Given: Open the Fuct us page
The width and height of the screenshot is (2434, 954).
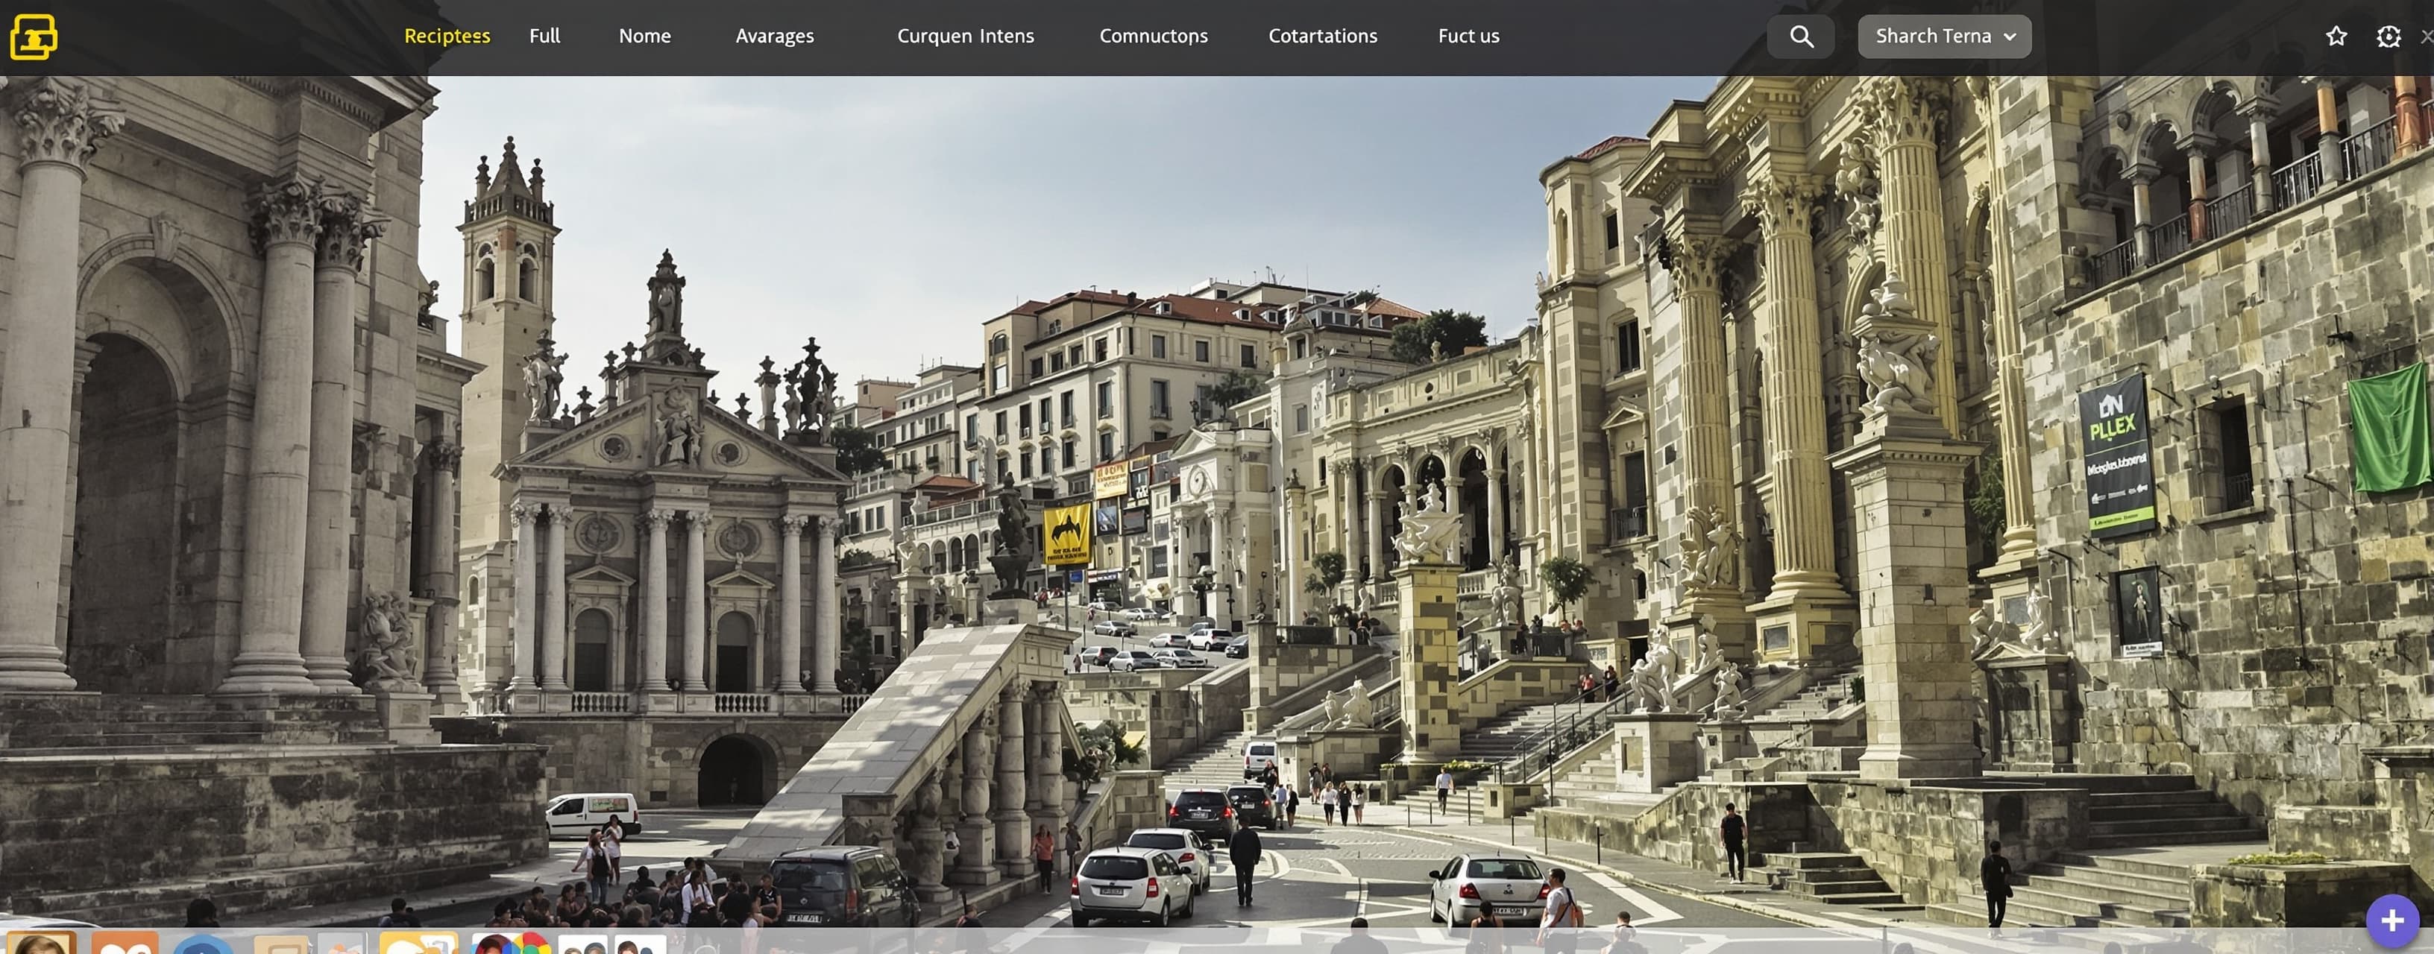Looking at the screenshot, I should (1468, 36).
